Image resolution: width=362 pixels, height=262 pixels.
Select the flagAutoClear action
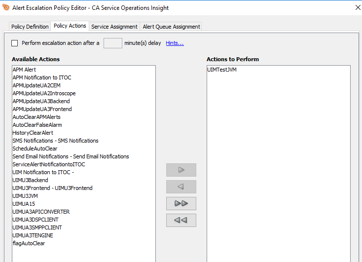tap(83, 243)
